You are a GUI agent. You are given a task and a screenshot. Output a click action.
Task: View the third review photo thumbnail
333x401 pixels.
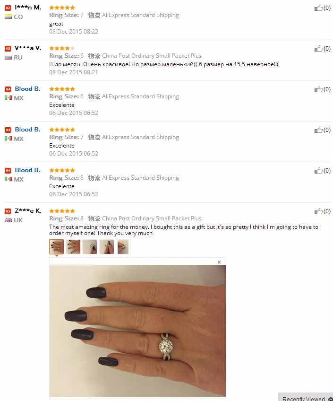click(90, 247)
